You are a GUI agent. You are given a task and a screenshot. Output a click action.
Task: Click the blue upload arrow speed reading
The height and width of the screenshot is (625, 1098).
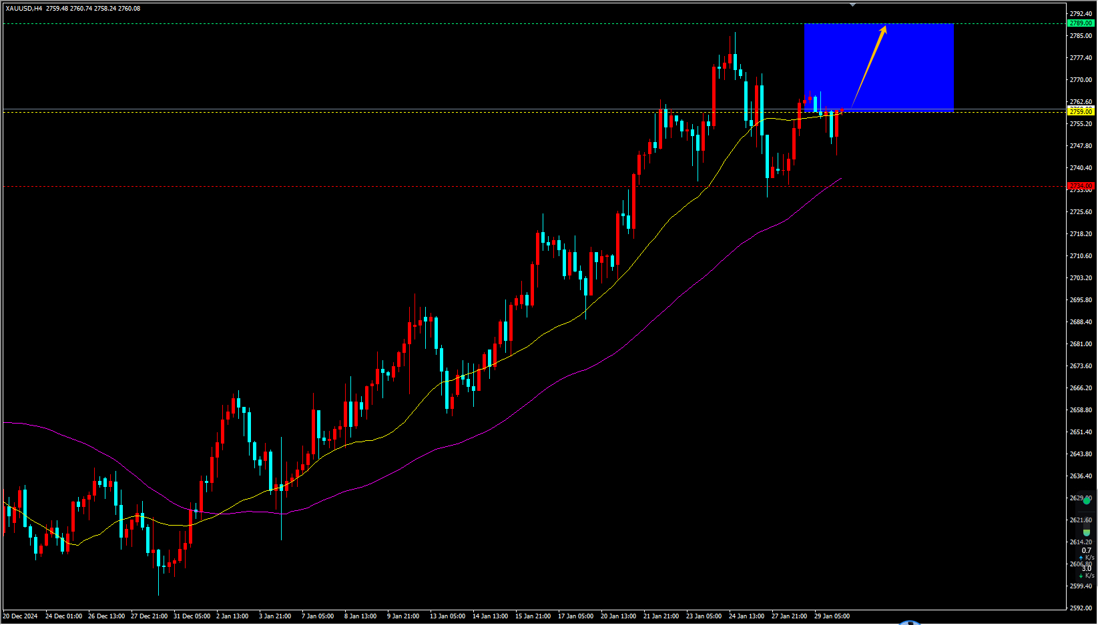point(1087,554)
